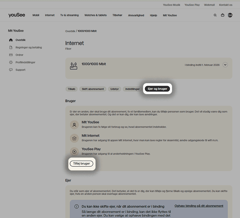The width and height of the screenshot is (240, 218).
Task: Expand the 1000/1000 Mbit subscription chevron
Action: coord(225,65)
